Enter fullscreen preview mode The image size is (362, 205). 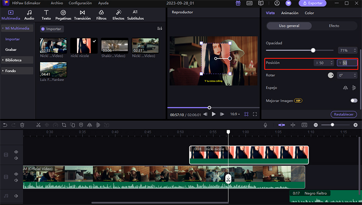(x=254, y=114)
